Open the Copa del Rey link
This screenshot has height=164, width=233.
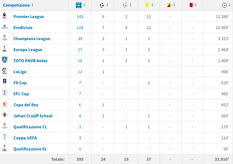coord(26,105)
